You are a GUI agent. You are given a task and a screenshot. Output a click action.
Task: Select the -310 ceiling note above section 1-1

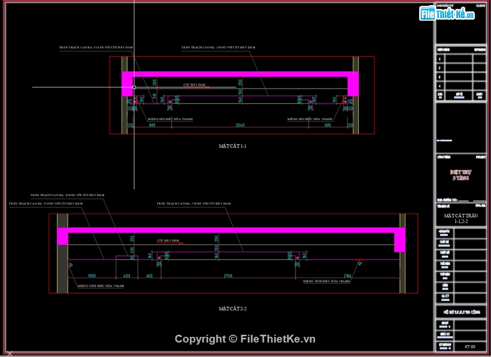click(96, 47)
